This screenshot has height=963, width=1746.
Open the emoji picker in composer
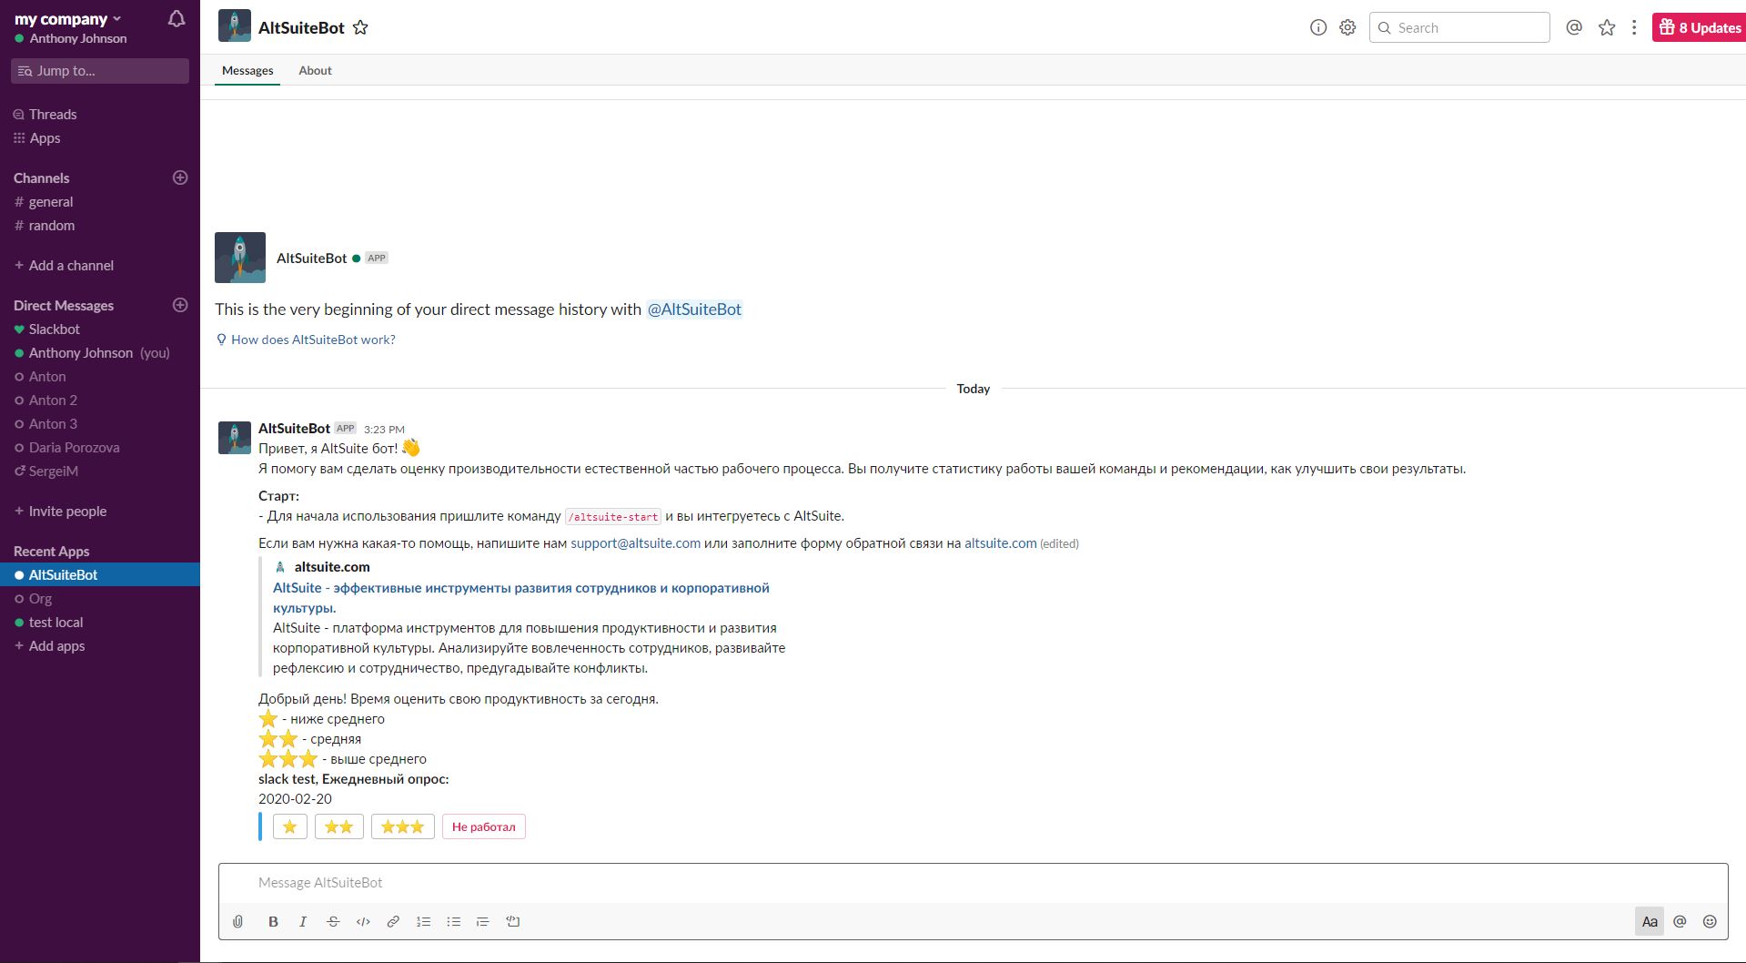[1710, 921]
